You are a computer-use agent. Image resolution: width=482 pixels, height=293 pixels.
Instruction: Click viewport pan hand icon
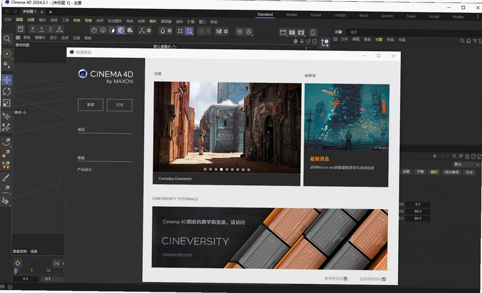pos(295,41)
